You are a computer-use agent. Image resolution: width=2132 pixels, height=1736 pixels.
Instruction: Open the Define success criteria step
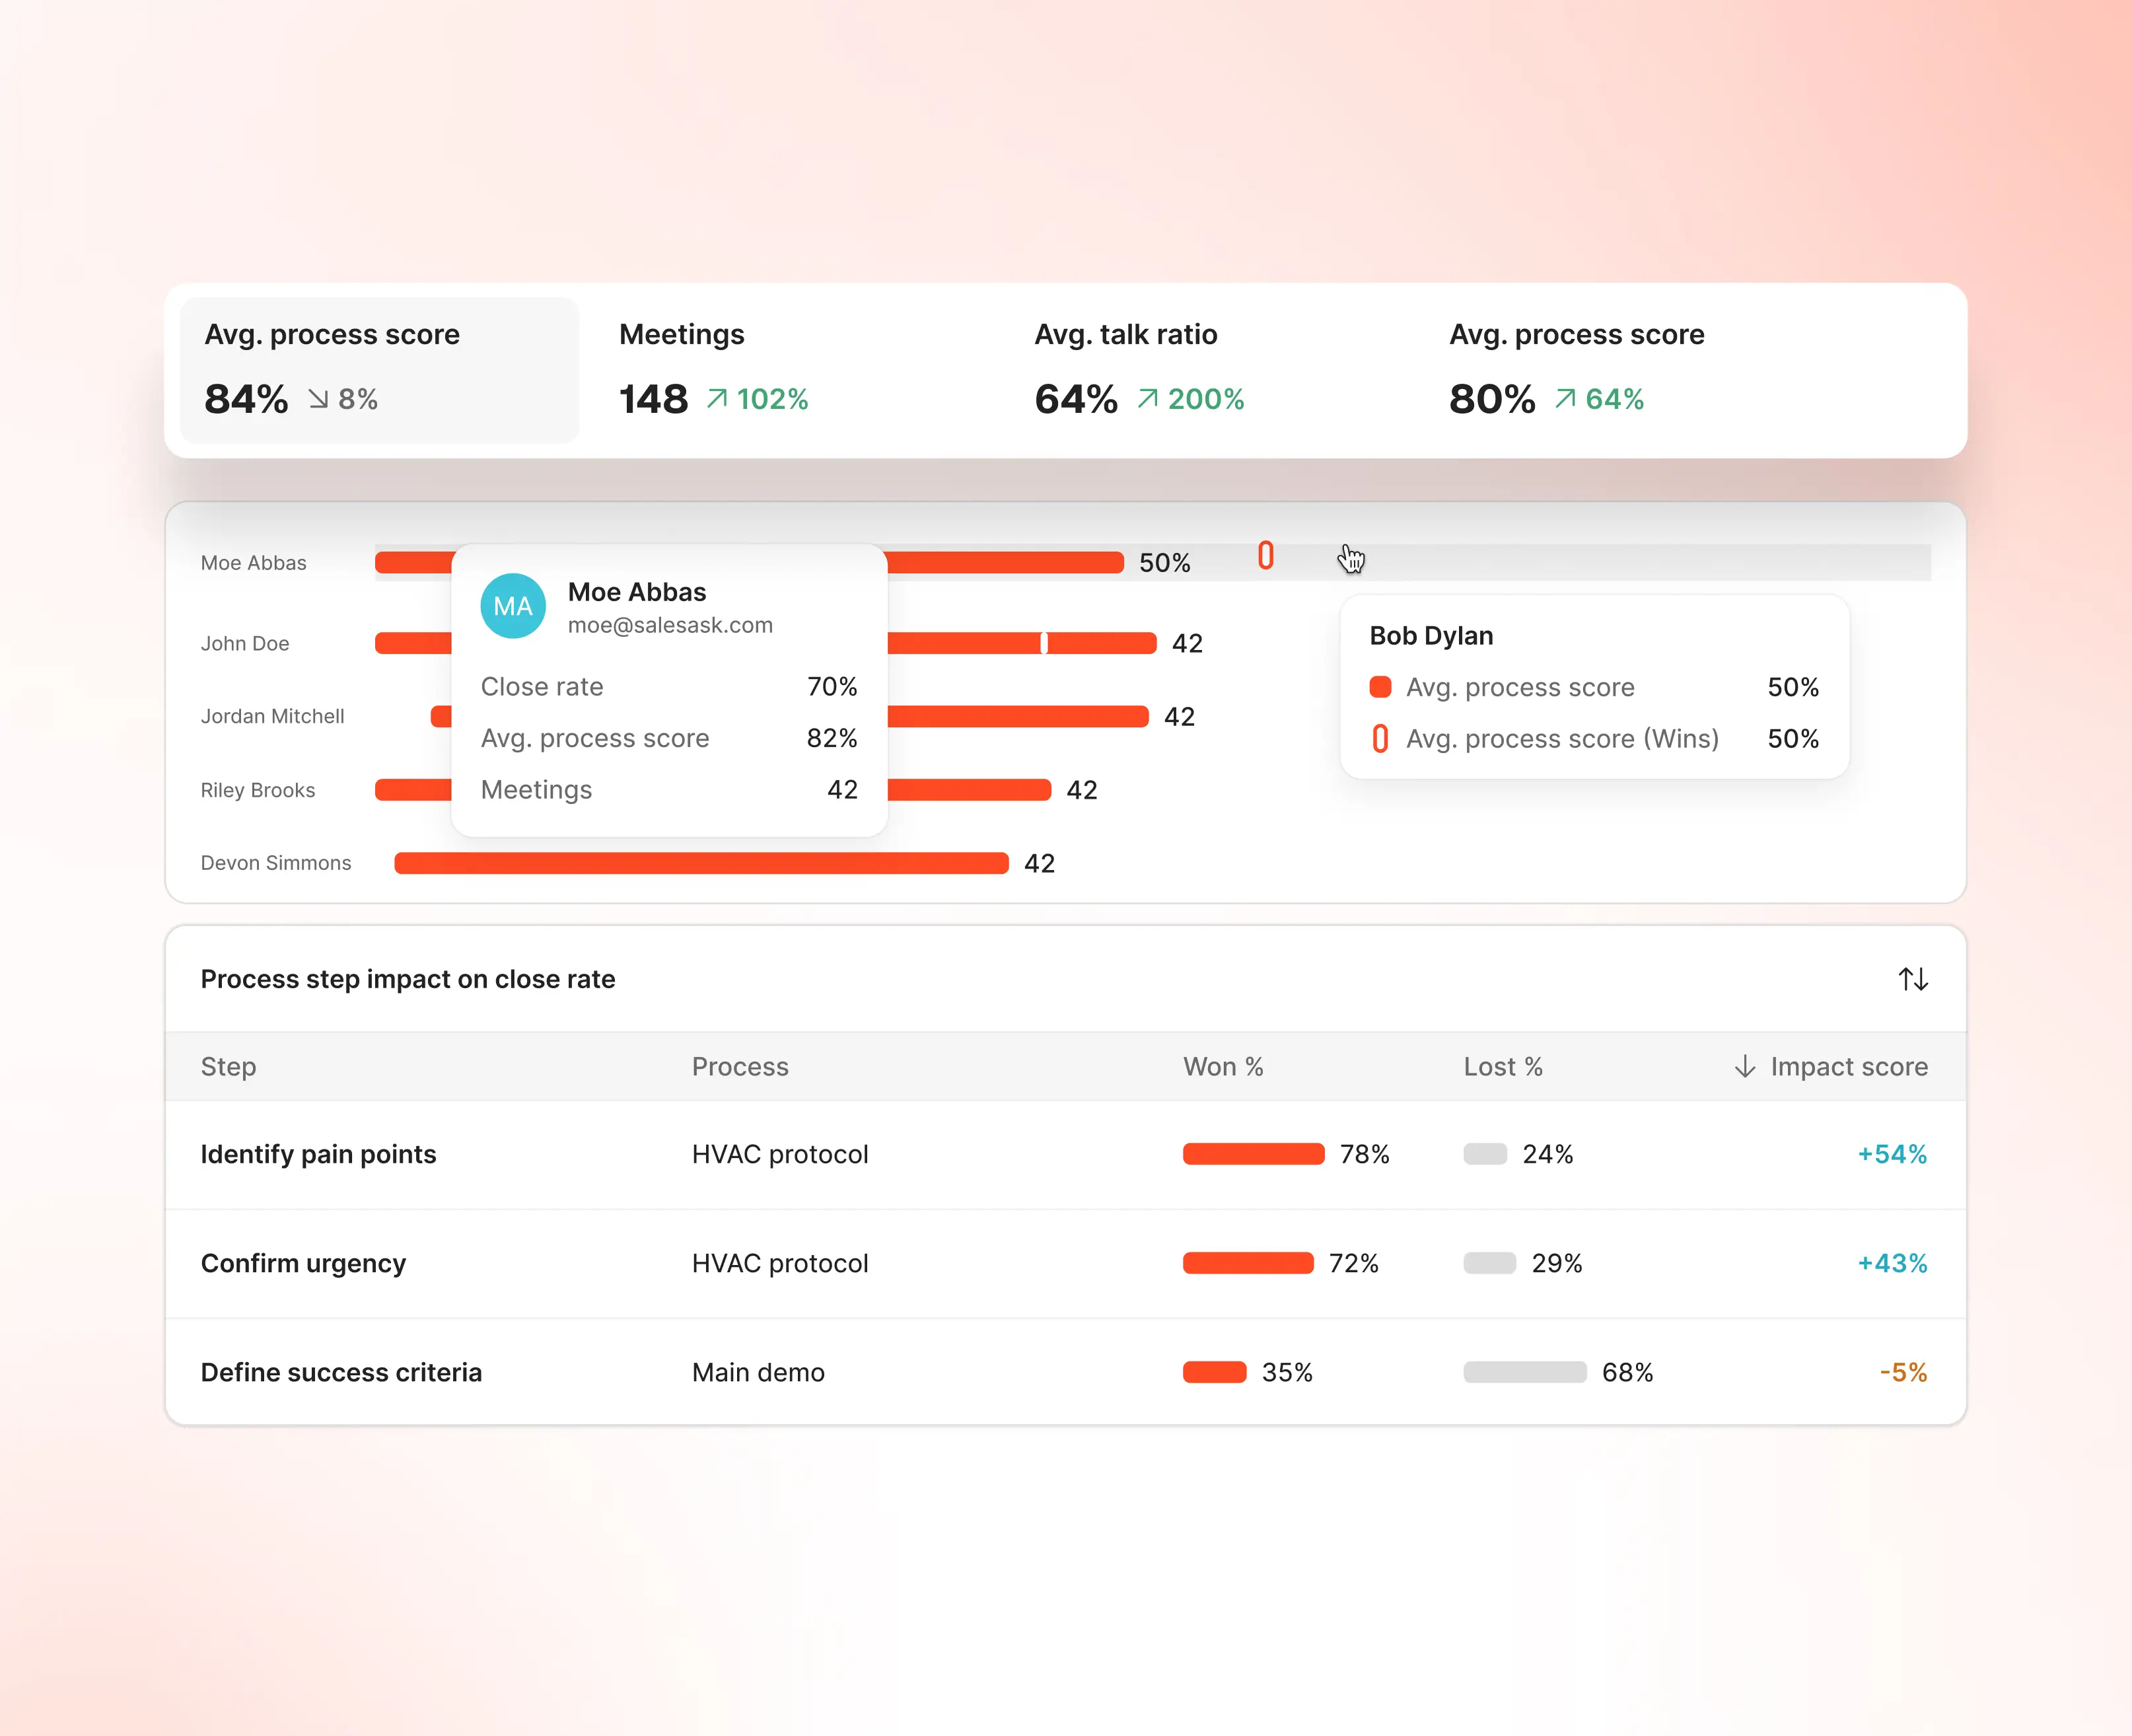(341, 1372)
